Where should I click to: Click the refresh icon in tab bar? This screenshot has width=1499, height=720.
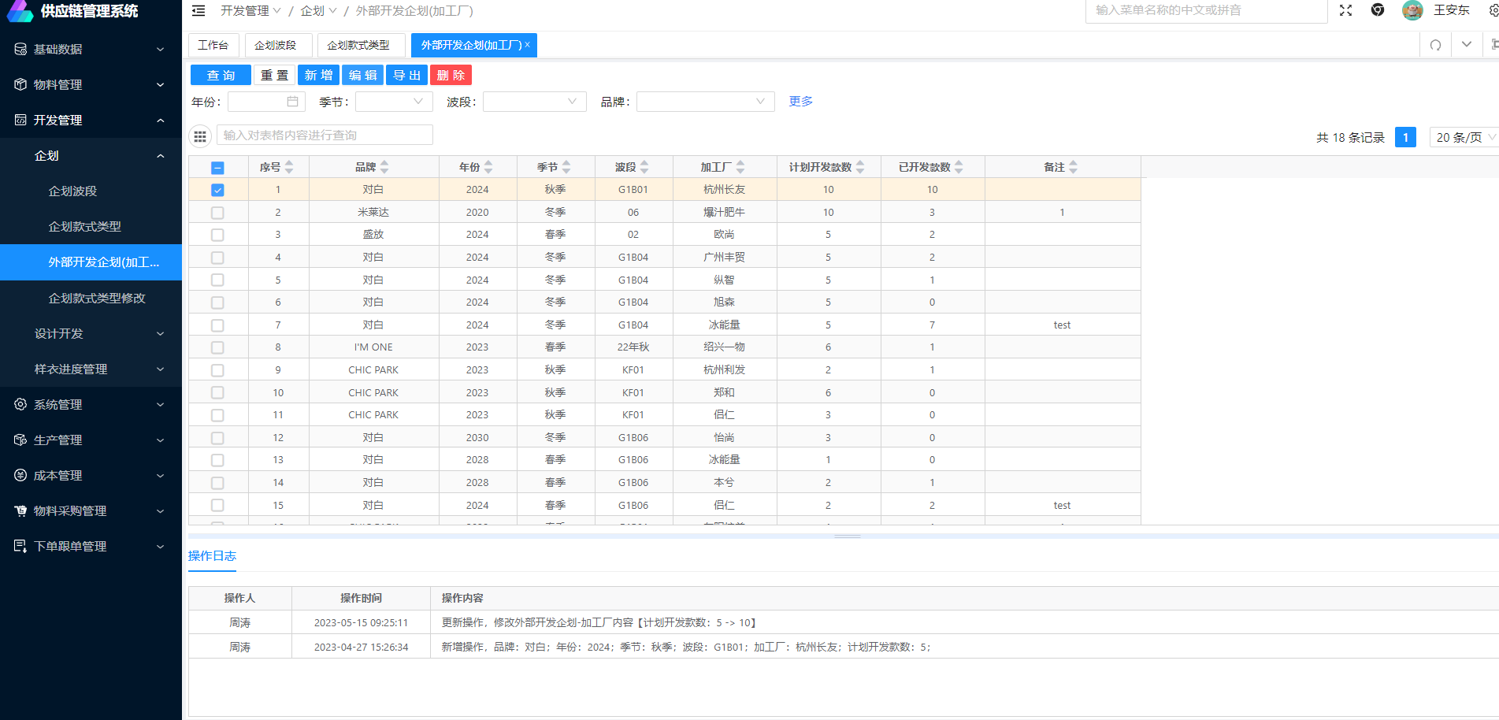1435,45
